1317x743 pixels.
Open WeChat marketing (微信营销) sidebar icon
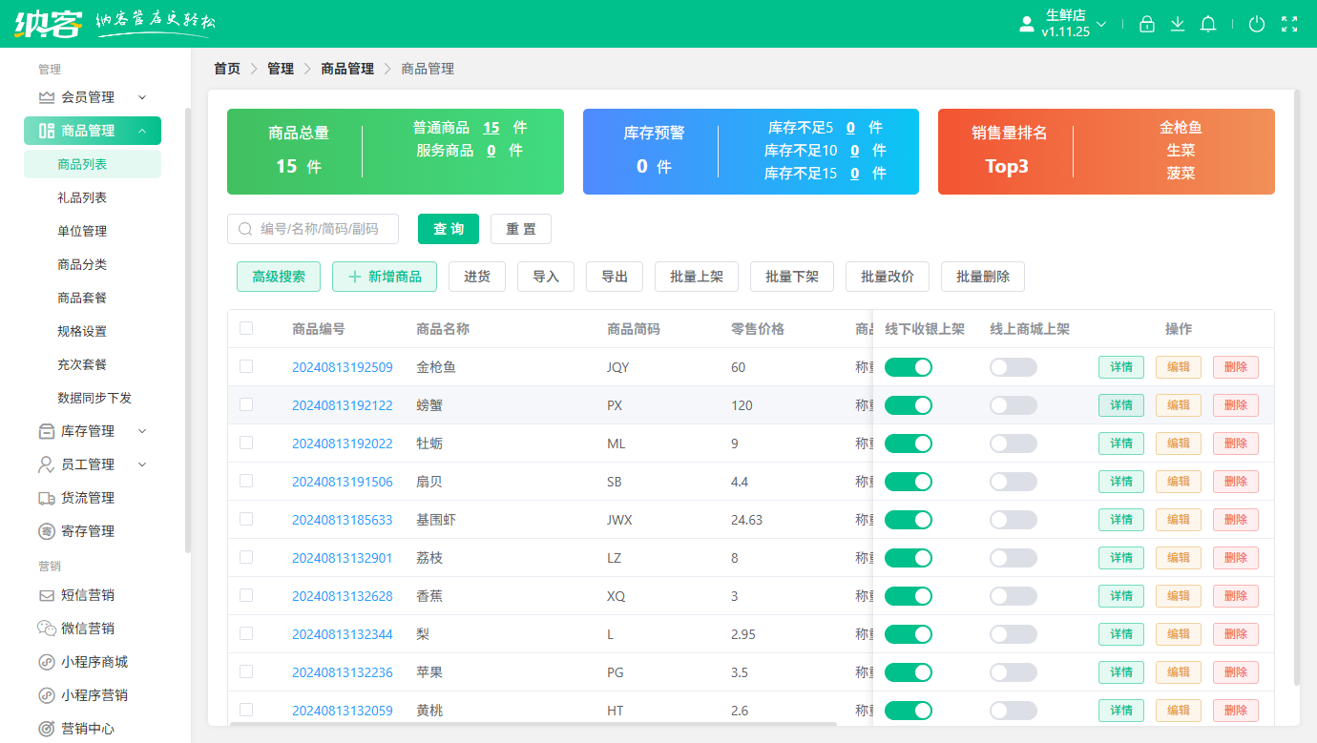pyautogui.click(x=46, y=629)
